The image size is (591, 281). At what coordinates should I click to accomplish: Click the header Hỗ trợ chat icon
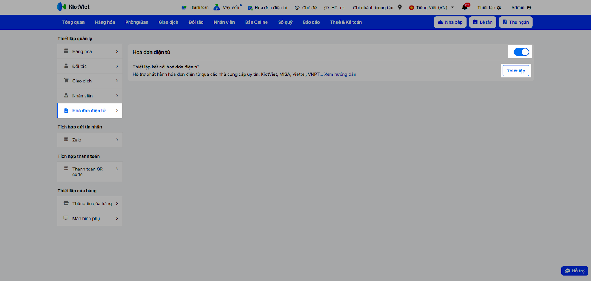click(x=327, y=8)
